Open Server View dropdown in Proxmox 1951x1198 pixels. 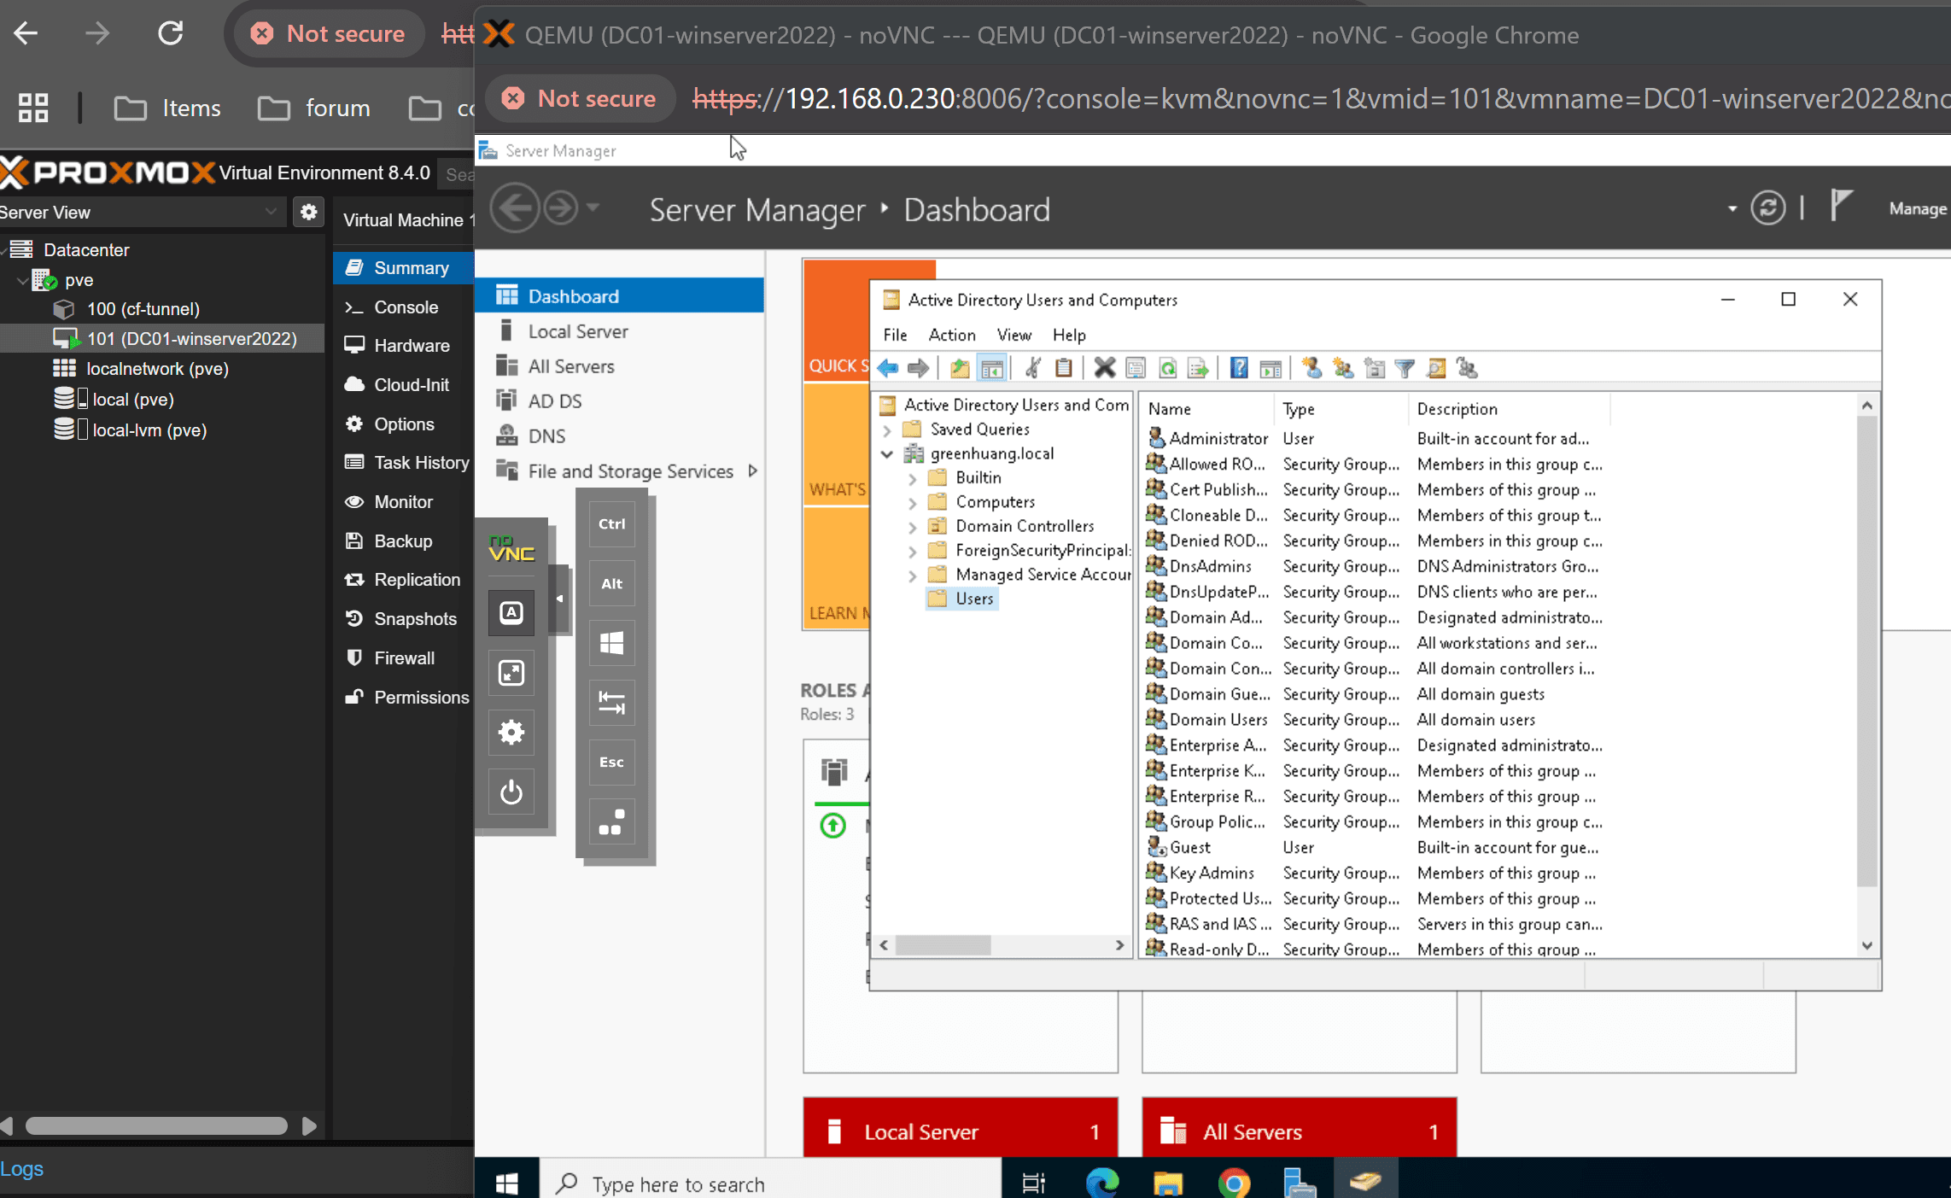point(142,213)
